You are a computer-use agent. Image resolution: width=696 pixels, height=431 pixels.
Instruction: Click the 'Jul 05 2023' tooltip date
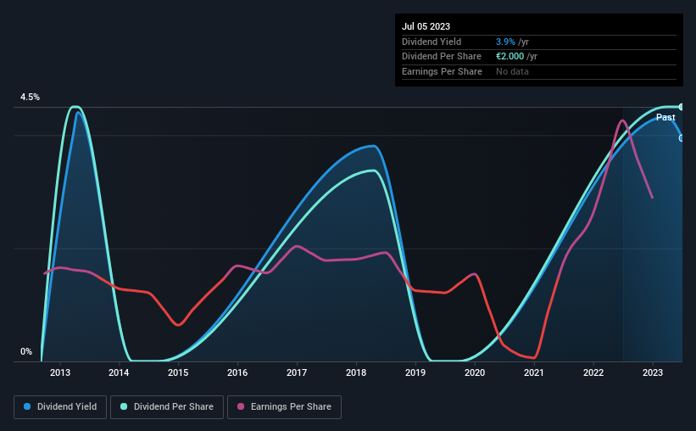click(426, 26)
